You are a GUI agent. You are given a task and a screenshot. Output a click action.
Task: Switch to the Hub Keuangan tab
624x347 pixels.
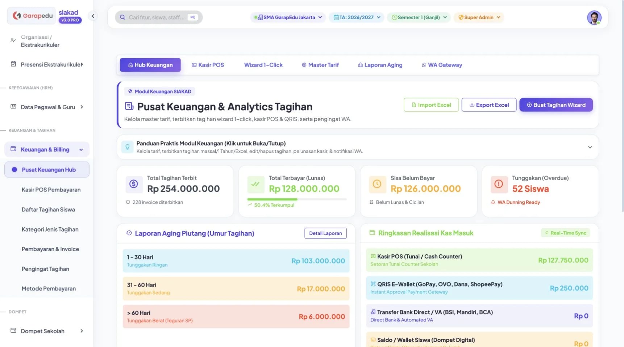[x=150, y=65]
